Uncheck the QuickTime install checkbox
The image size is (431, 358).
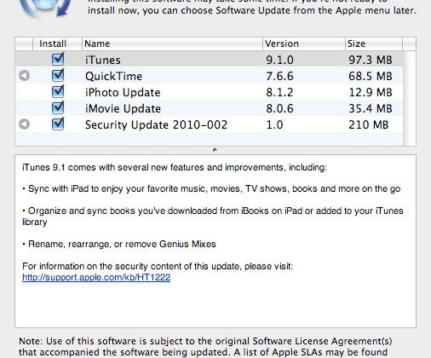[58, 75]
